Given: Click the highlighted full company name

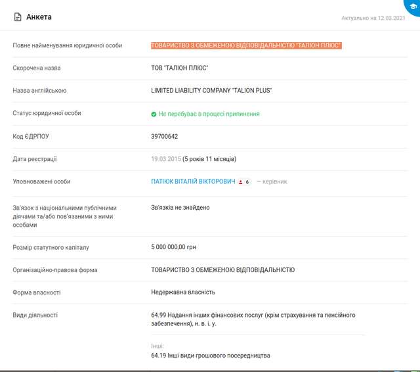Looking at the screenshot, I should point(246,45).
